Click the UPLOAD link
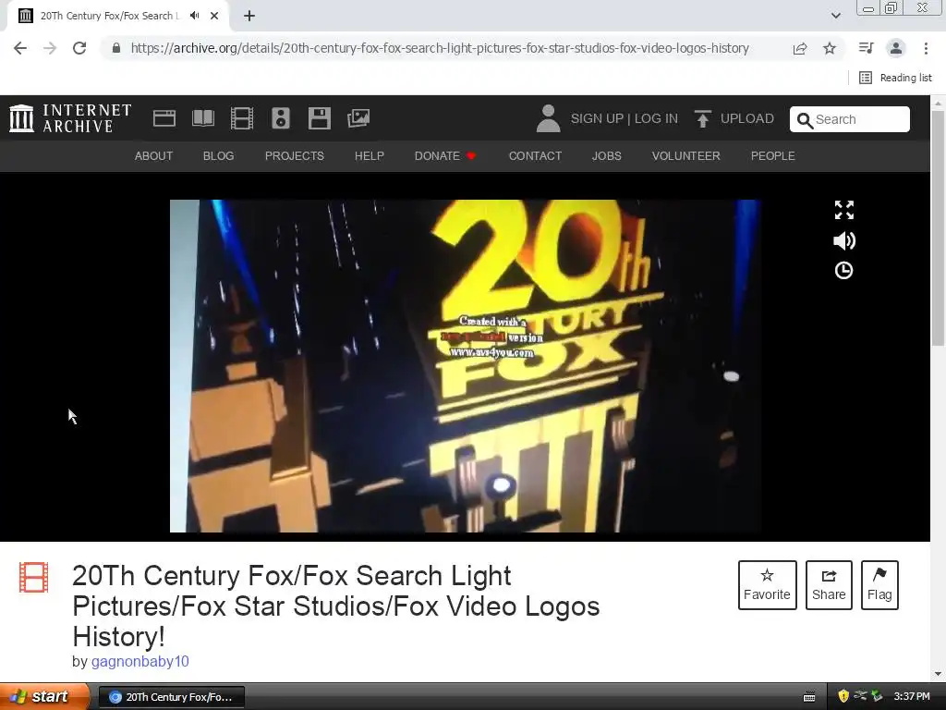The width and height of the screenshot is (946, 710). [746, 118]
